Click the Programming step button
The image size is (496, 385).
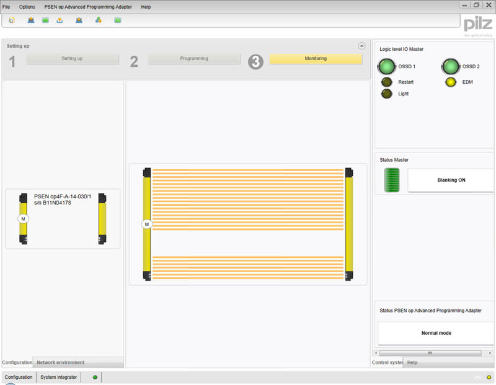click(x=194, y=59)
